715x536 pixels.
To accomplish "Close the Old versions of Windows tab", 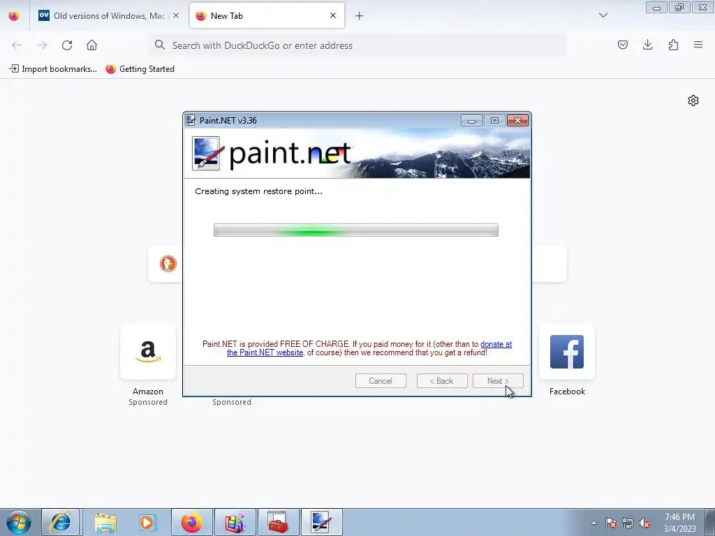I will [175, 15].
